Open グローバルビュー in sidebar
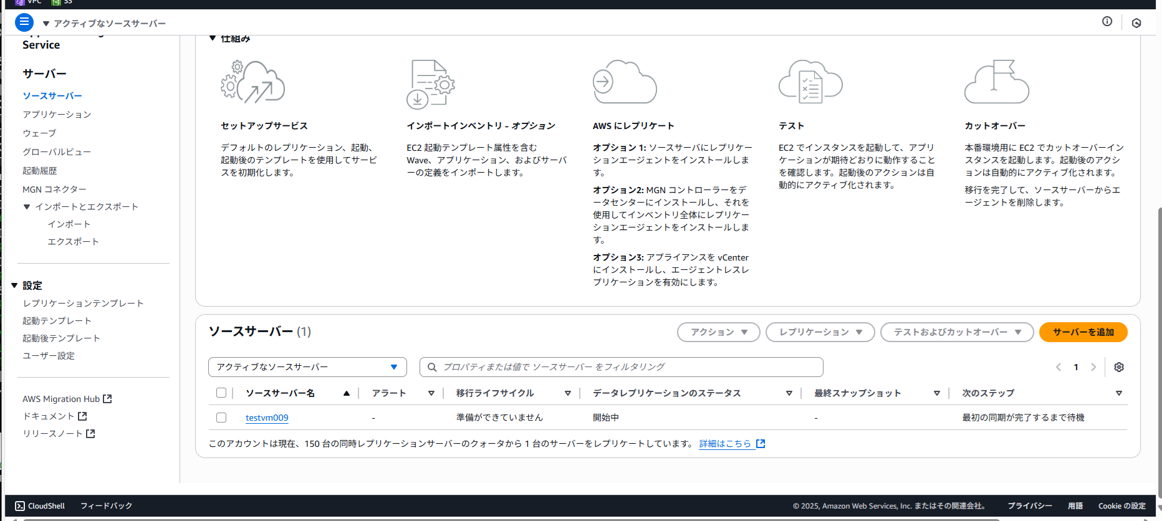 click(57, 152)
